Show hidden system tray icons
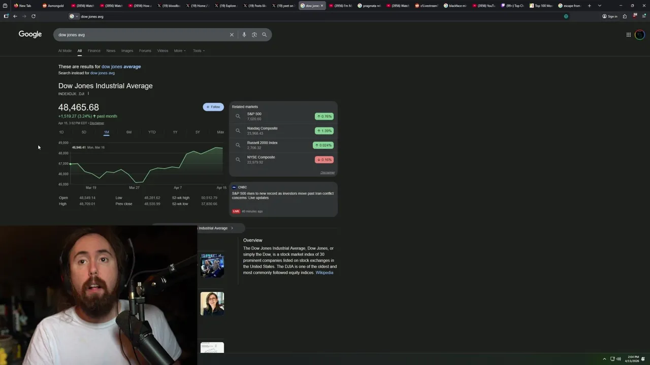Viewport: 650px width, 365px height. pyautogui.click(x=604, y=359)
